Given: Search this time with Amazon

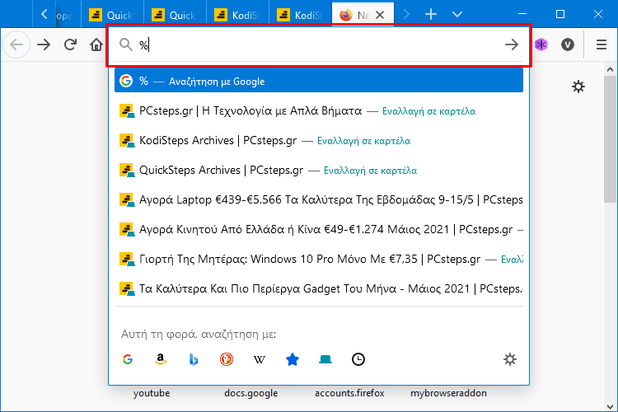Looking at the screenshot, I should [x=161, y=359].
